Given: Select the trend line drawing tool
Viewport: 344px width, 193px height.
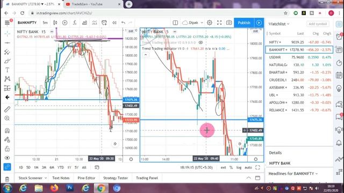Looking at the screenshot, I should click(7, 43).
